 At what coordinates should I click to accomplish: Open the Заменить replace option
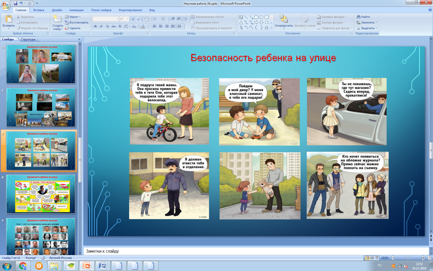(367, 22)
